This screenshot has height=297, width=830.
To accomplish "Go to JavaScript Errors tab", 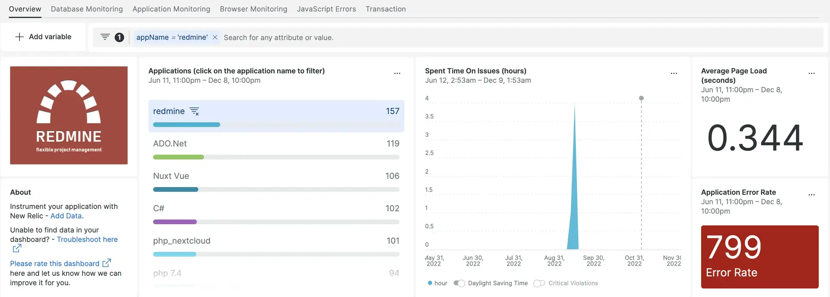I will 326,9.
